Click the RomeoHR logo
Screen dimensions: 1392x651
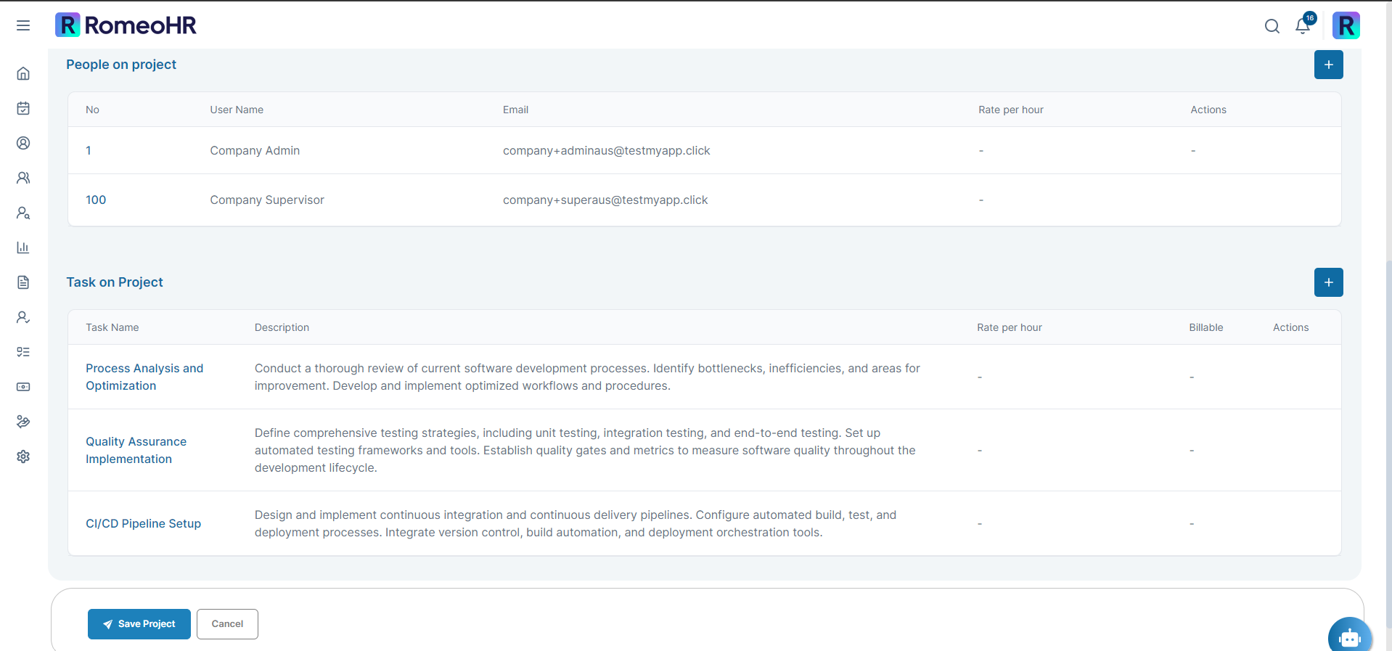point(126,25)
